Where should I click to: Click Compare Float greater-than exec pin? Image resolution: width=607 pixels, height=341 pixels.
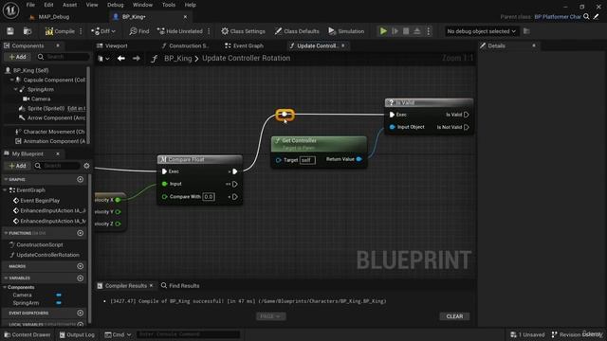(234, 171)
